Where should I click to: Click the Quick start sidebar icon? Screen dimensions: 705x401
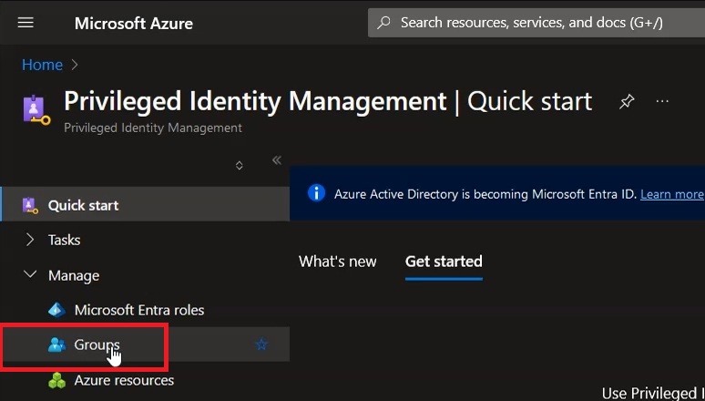[x=30, y=205]
